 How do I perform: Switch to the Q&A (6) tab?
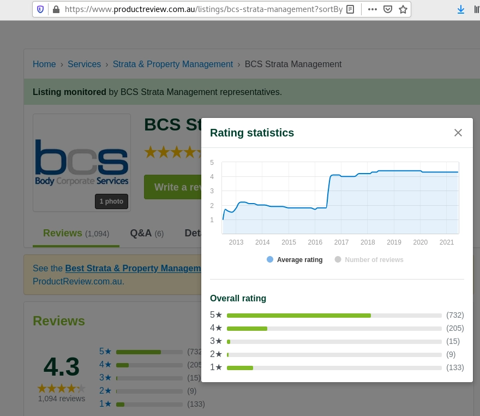click(147, 234)
